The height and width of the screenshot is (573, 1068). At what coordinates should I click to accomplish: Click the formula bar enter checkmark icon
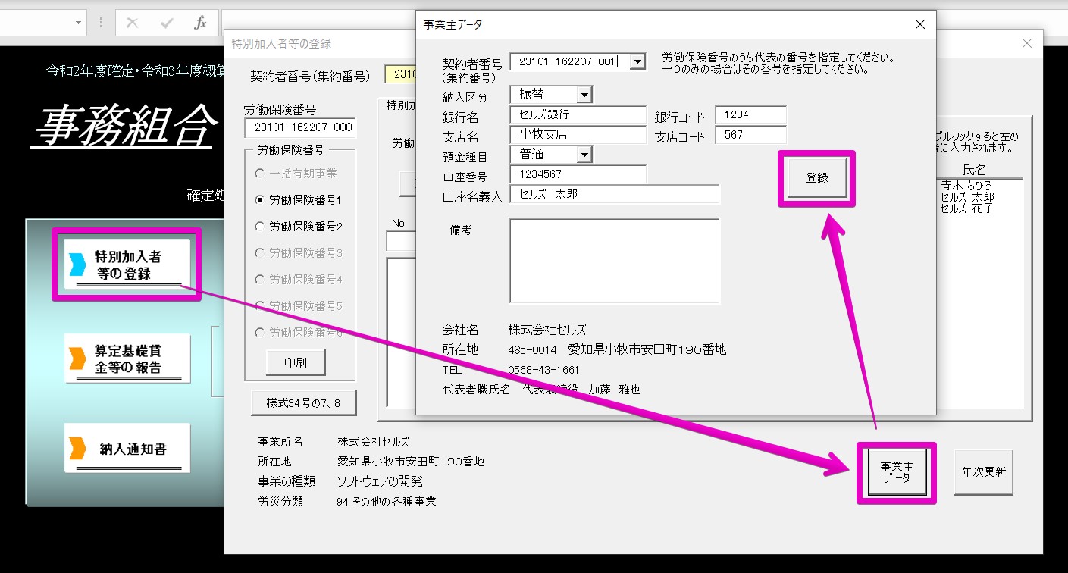167,23
